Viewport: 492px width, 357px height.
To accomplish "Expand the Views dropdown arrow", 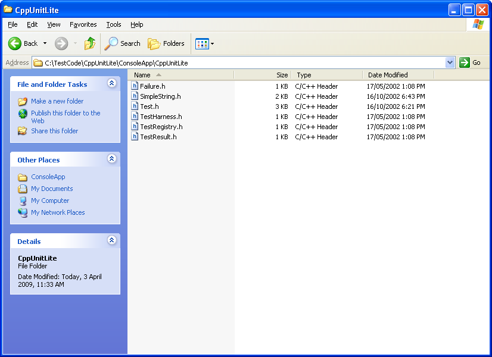I will point(213,43).
